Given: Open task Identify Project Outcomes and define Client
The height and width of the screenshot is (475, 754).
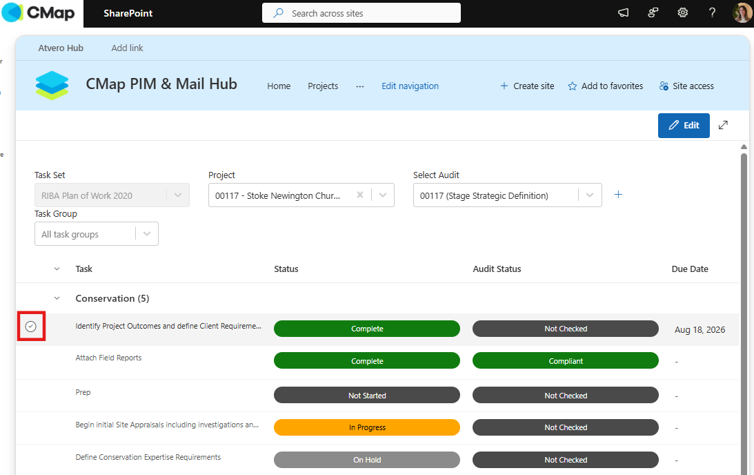Looking at the screenshot, I should [x=168, y=326].
